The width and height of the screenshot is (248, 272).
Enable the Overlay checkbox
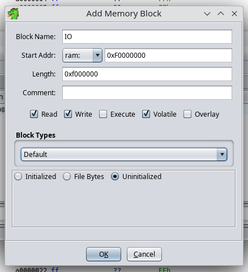click(x=187, y=114)
